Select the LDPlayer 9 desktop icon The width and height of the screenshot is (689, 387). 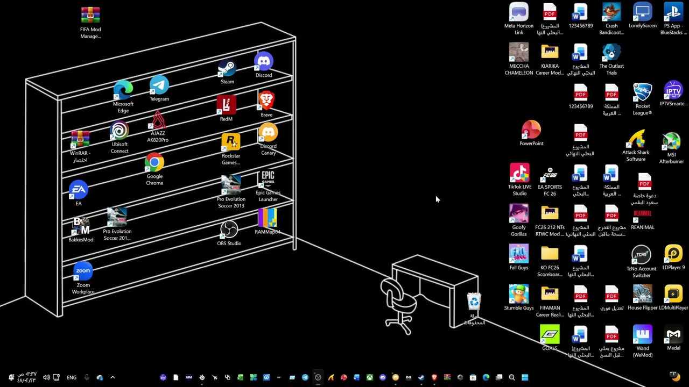click(673, 257)
